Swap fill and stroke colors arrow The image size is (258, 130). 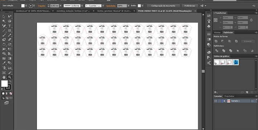point(10,81)
